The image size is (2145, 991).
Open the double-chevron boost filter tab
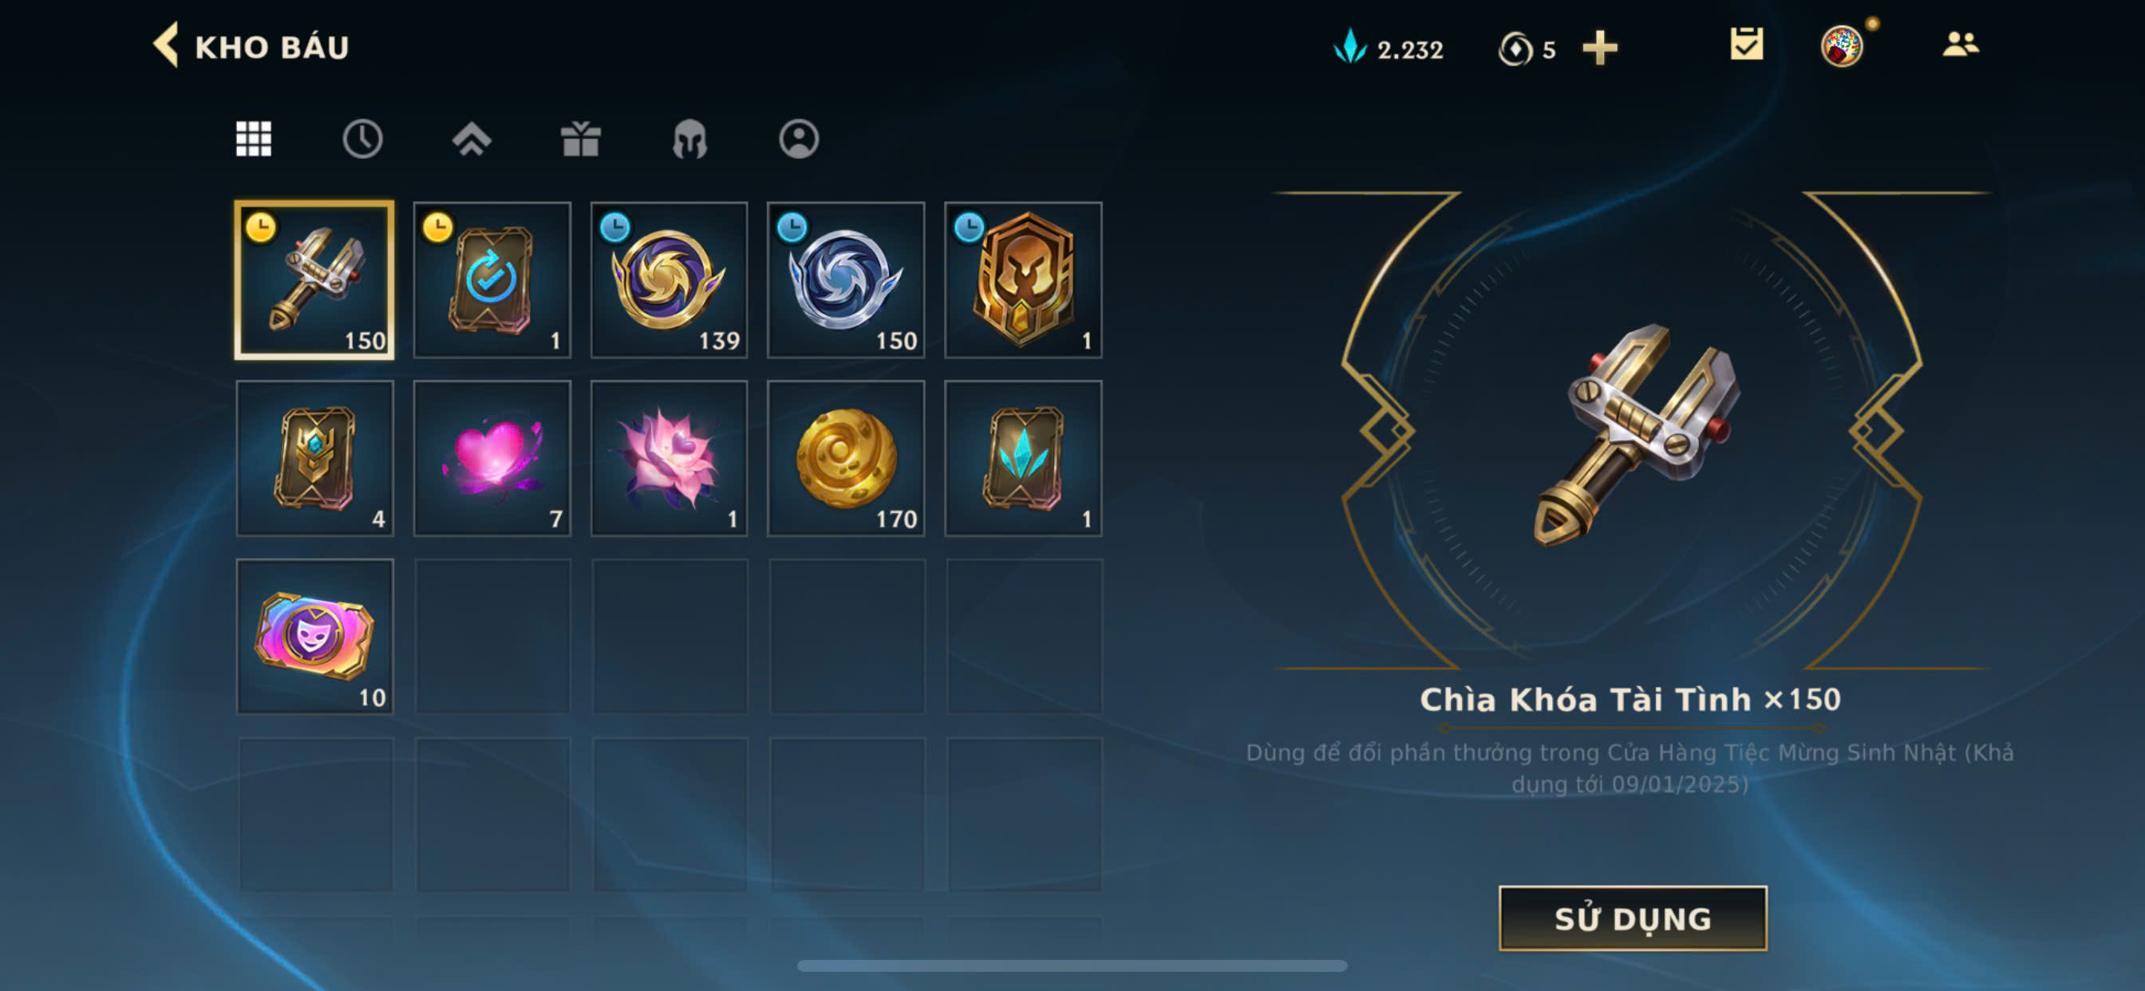[472, 138]
